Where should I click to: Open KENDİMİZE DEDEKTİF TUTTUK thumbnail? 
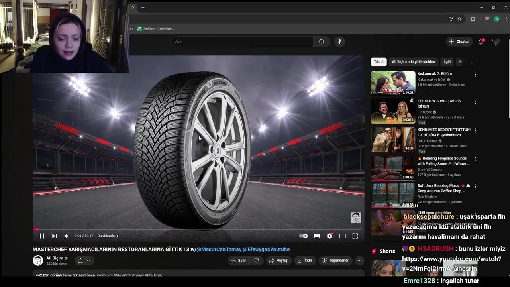click(393, 140)
